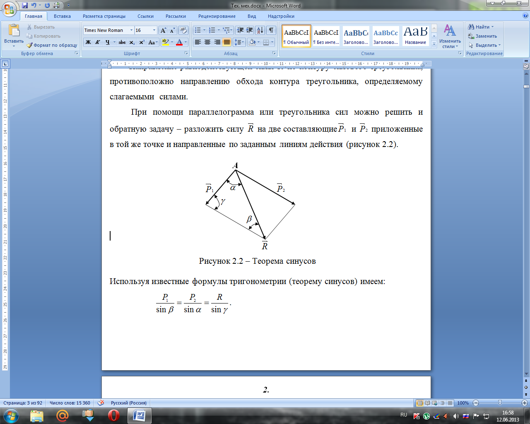Open Font dialog launcher in Шрифт group
This screenshot has width=530, height=424.
pyautogui.click(x=186, y=53)
